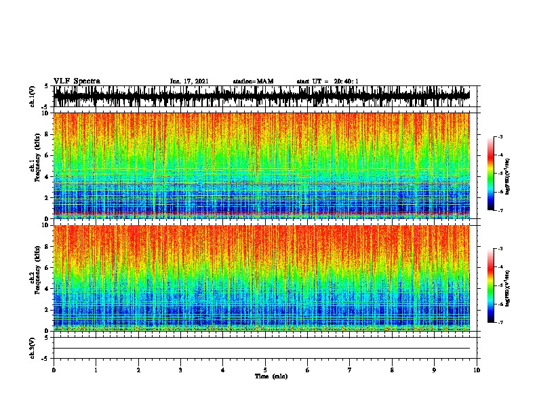Viewport: 537px width, 415px height.
Task: Click time tick label "9" on x-axis
Action: pos(434,370)
